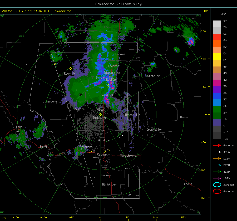Click the Lake Louise map label
The width and height of the screenshot is (237, 221).
[20, 129]
